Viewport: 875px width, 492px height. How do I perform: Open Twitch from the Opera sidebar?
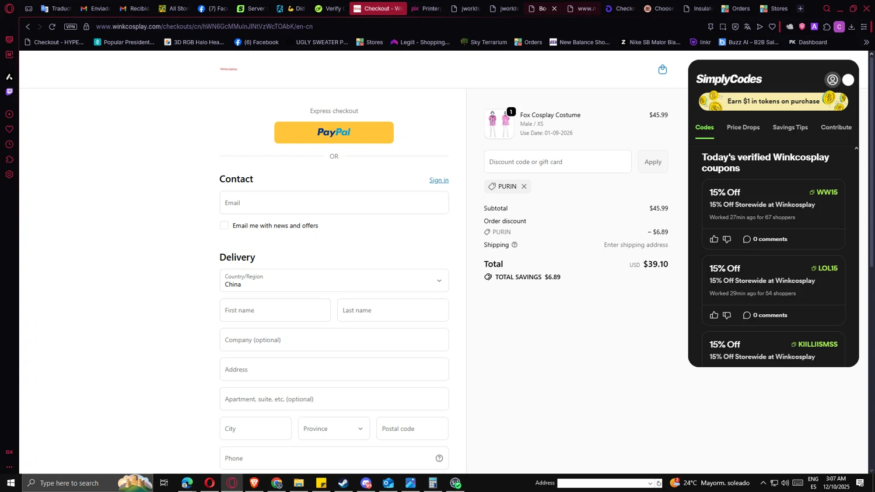(x=9, y=92)
